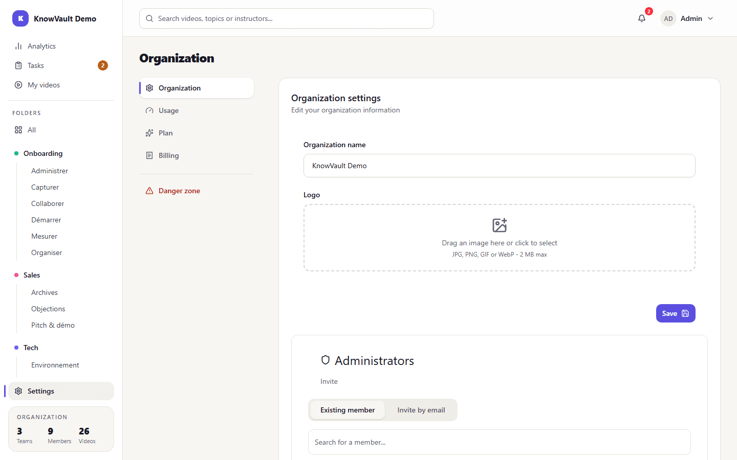The height and width of the screenshot is (460, 737).
Task: Click the Analytics bar chart icon
Action: 18,46
